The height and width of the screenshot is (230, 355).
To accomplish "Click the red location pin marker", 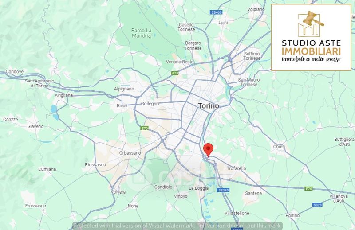I will pyautogui.click(x=208, y=150).
